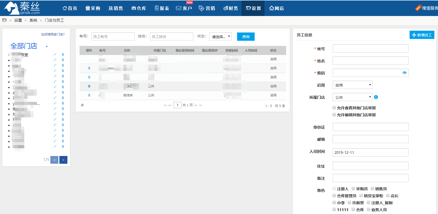Click the 最后登录时间 column header
This screenshot has width=438, height=214.
click(x=185, y=51)
